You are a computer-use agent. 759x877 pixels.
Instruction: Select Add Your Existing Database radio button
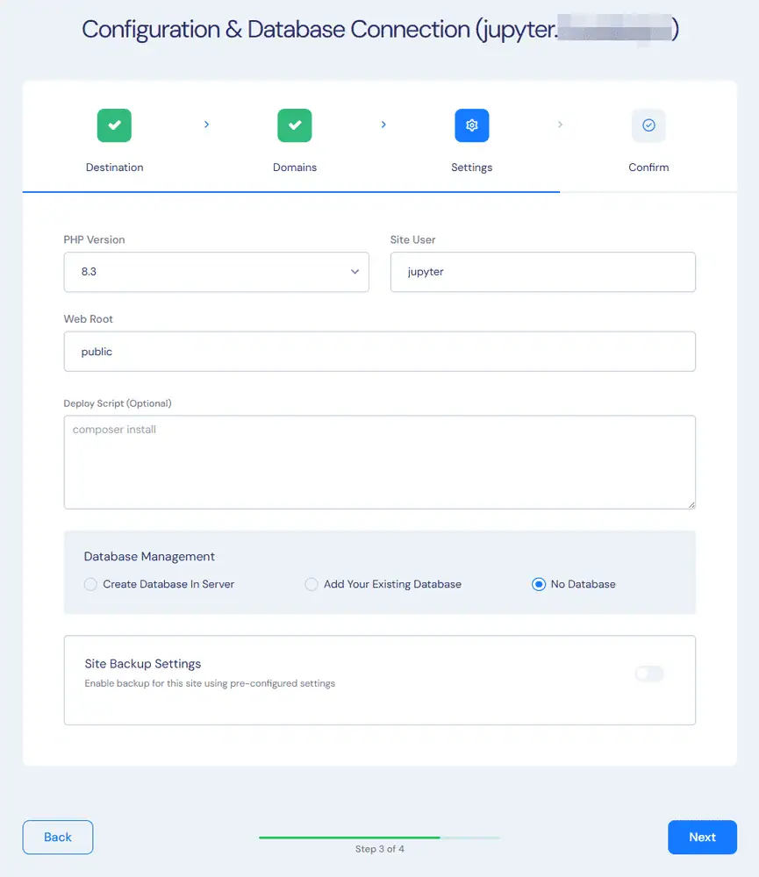[311, 584]
